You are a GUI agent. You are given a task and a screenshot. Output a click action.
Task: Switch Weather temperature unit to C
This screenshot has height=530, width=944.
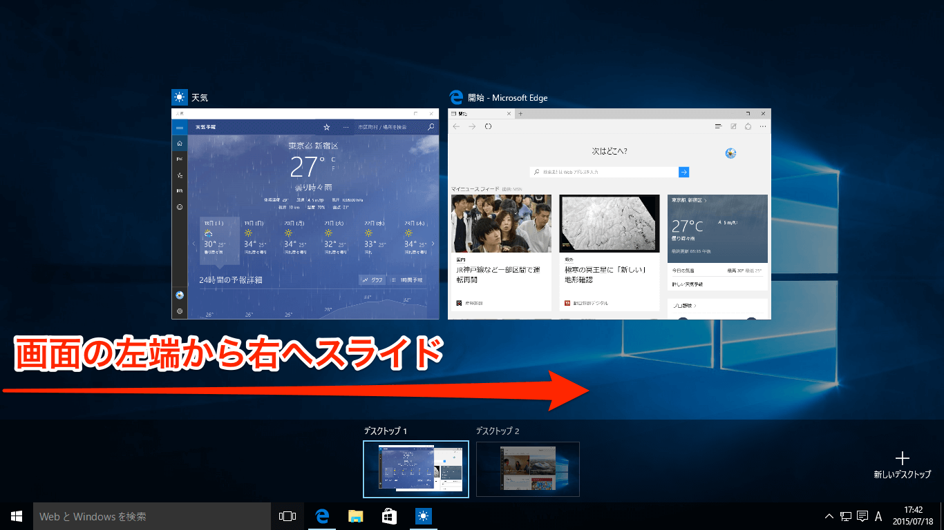(333, 159)
